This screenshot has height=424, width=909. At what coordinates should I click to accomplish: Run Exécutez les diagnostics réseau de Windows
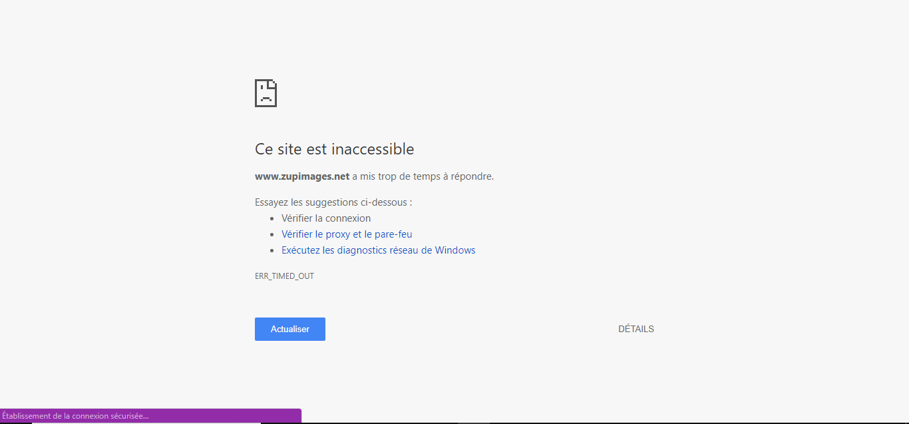(379, 250)
